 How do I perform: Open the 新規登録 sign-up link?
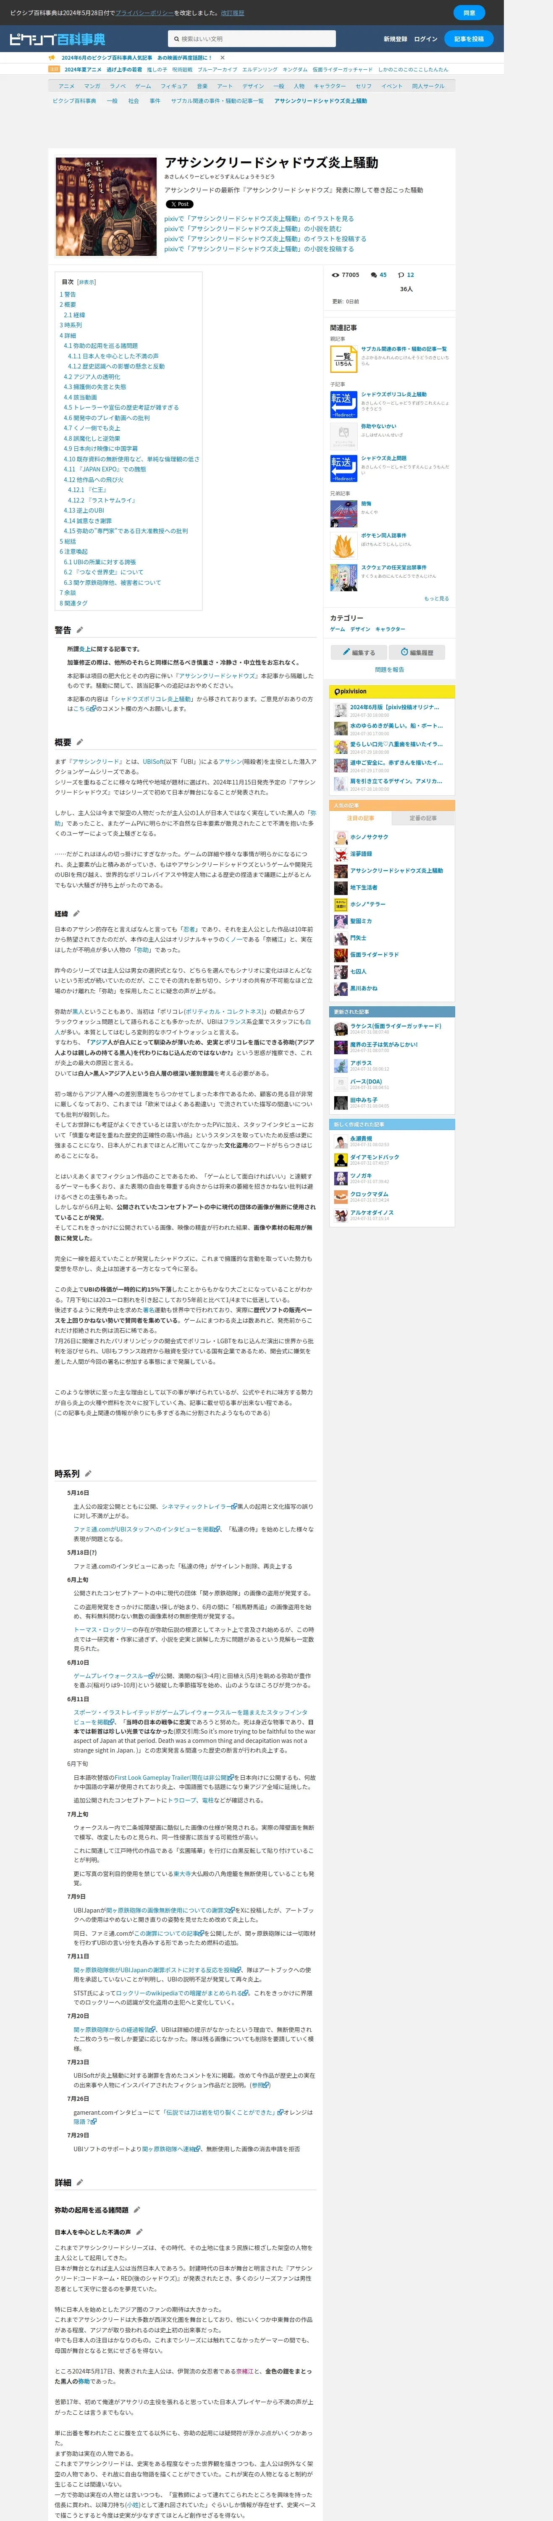tap(396, 39)
